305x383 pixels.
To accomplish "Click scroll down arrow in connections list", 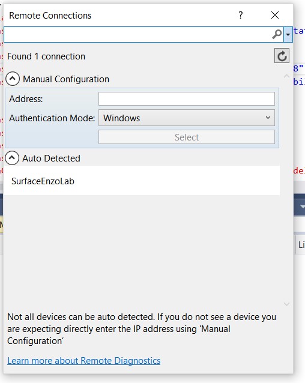I will pos(286,304).
